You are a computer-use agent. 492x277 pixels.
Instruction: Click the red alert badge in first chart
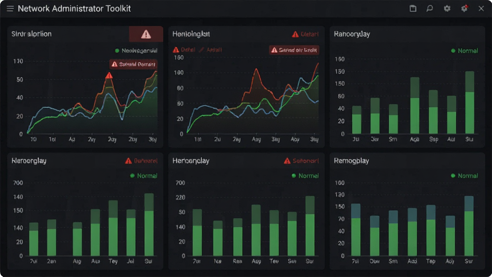(x=134, y=64)
